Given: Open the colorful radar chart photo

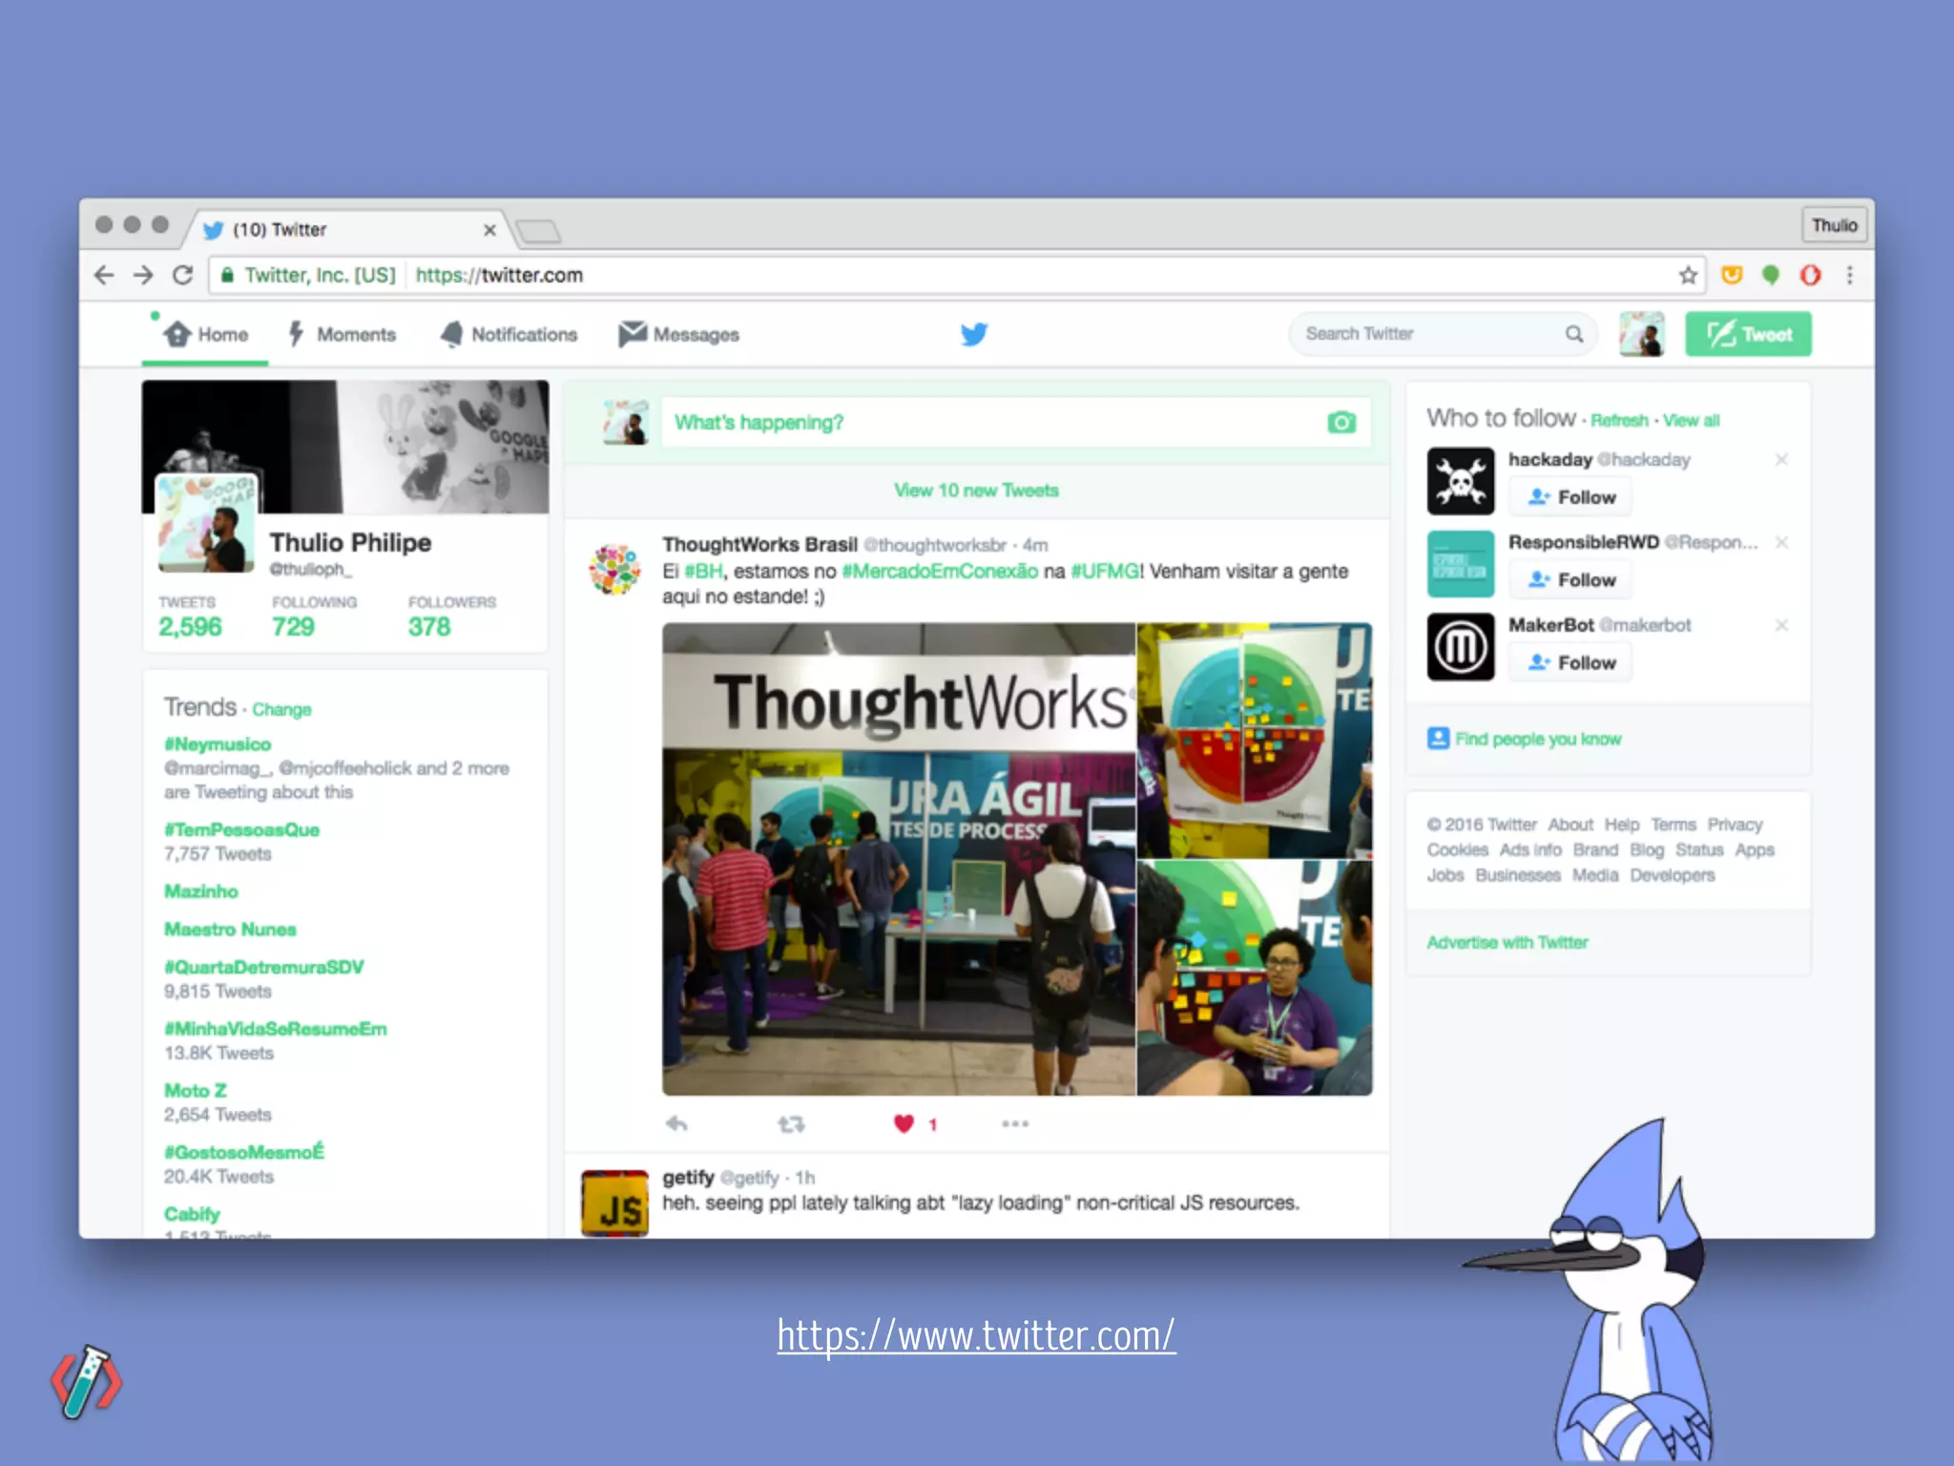Looking at the screenshot, I should point(1255,741).
